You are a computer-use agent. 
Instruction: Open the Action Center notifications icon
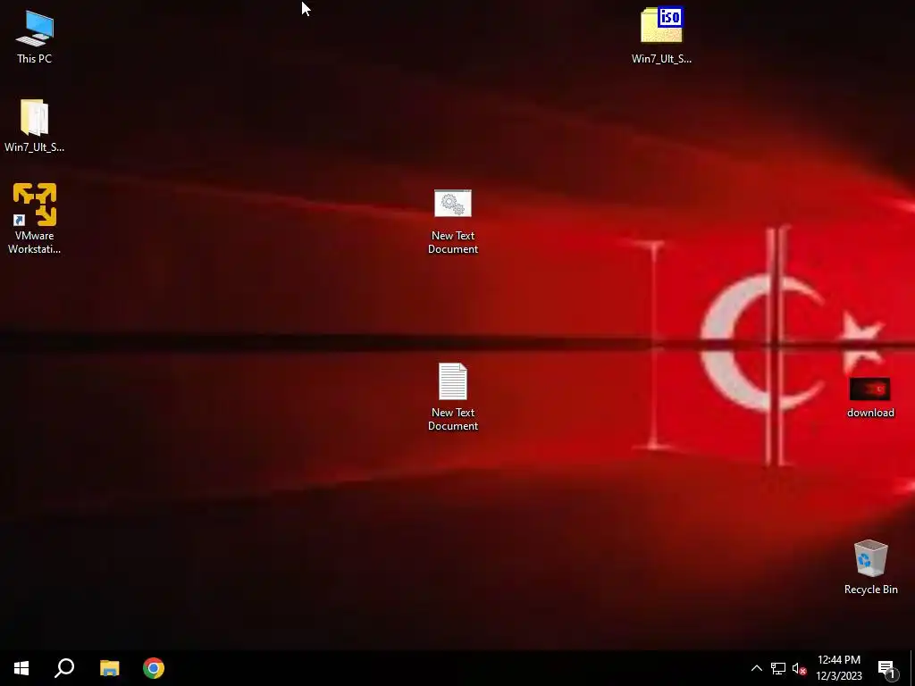pos(887,668)
